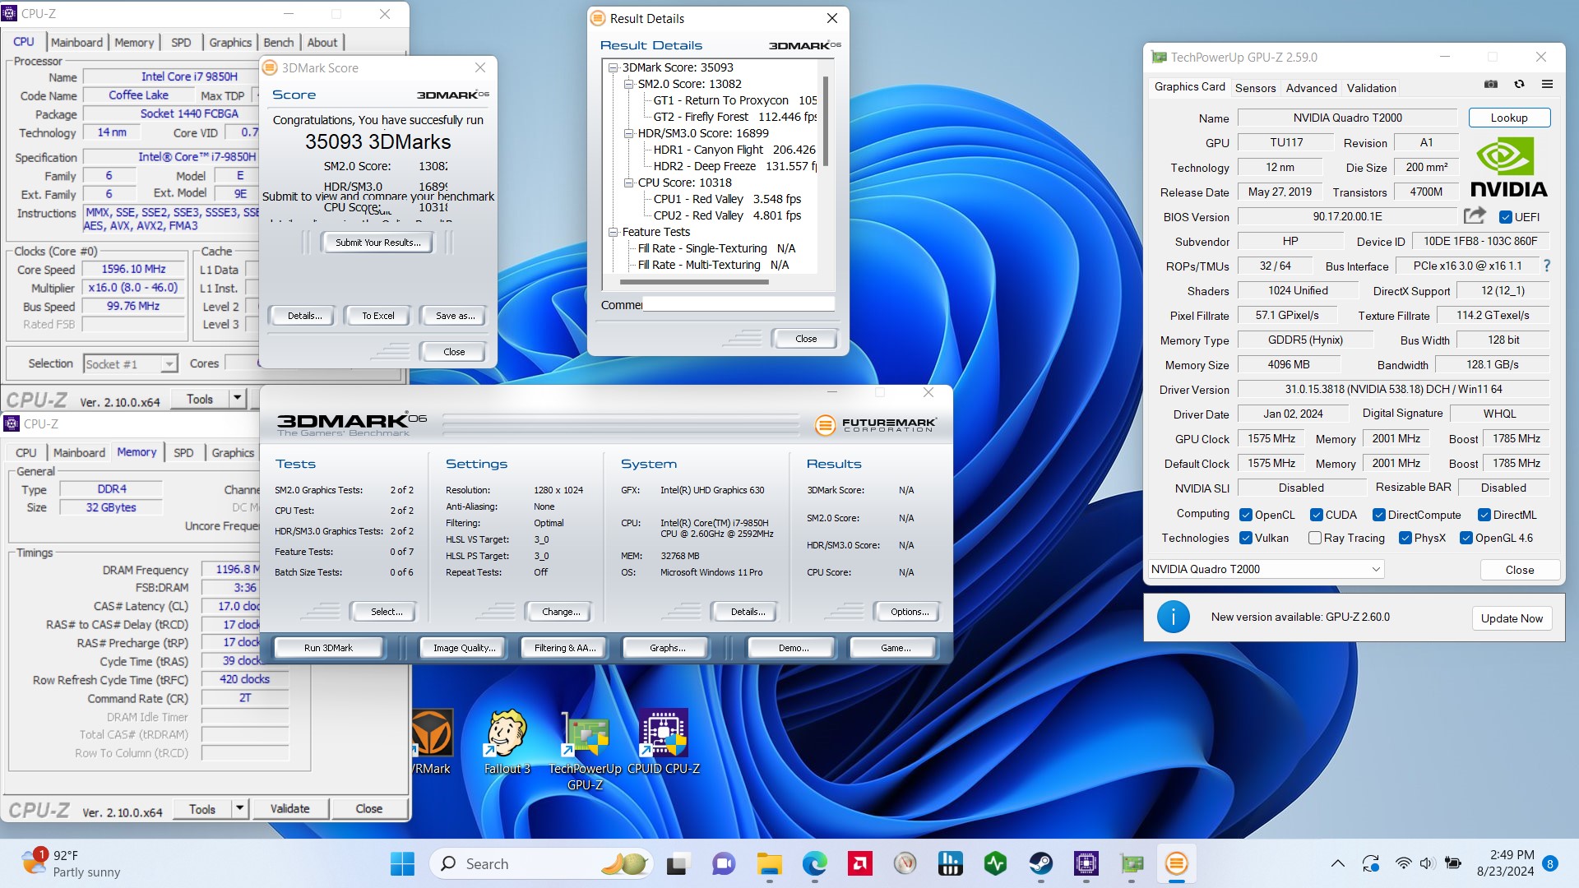Take a GPU-Z screenshot with the camera icon
The width and height of the screenshot is (1579, 888).
click(x=1490, y=84)
